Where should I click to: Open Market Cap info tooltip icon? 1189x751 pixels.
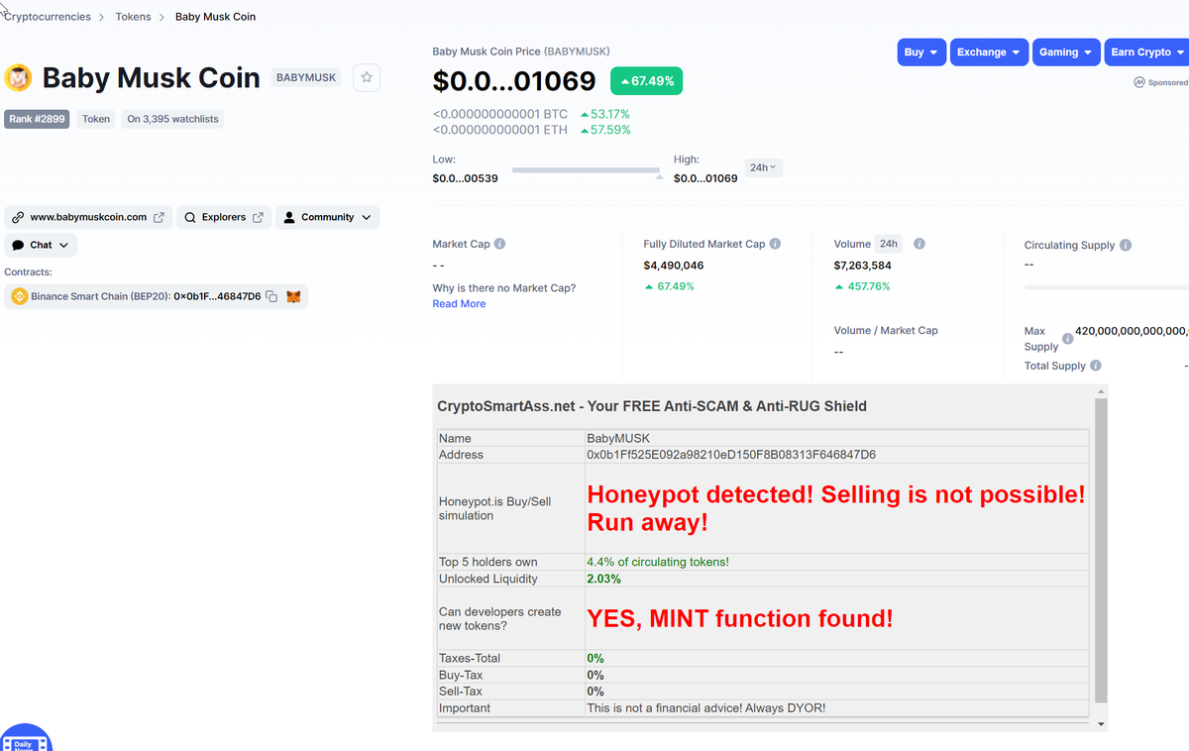point(499,244)
